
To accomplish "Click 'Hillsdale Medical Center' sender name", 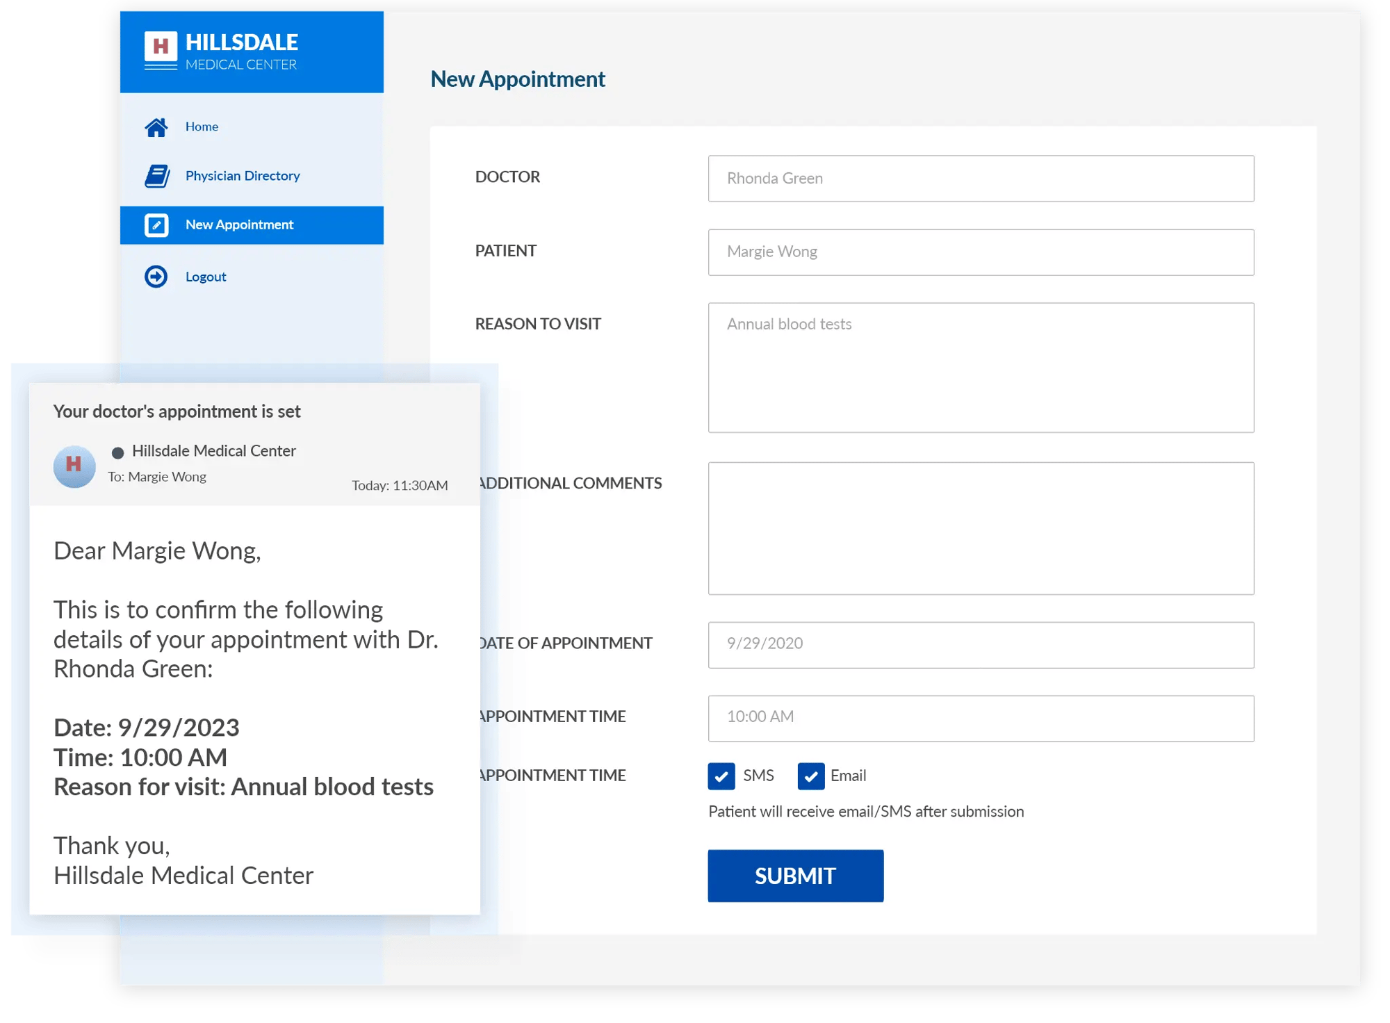I will point(214,451).
